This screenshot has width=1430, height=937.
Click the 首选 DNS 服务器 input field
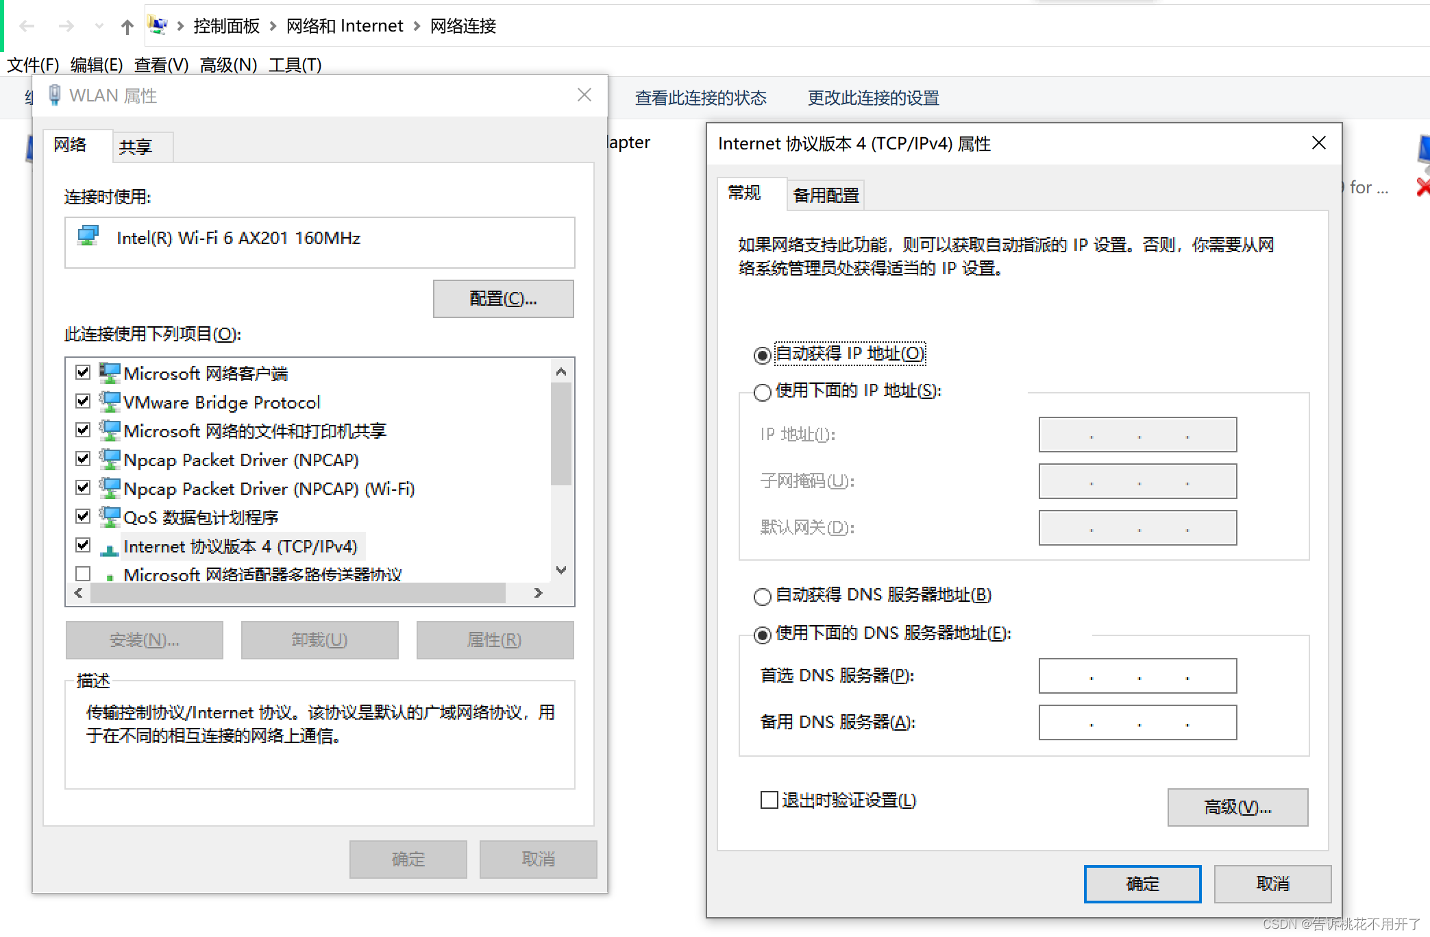click(1137, 676)
